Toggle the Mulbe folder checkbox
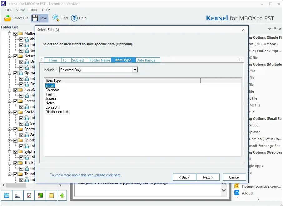Viewport: 283px width, 206px height. point(16,33)
